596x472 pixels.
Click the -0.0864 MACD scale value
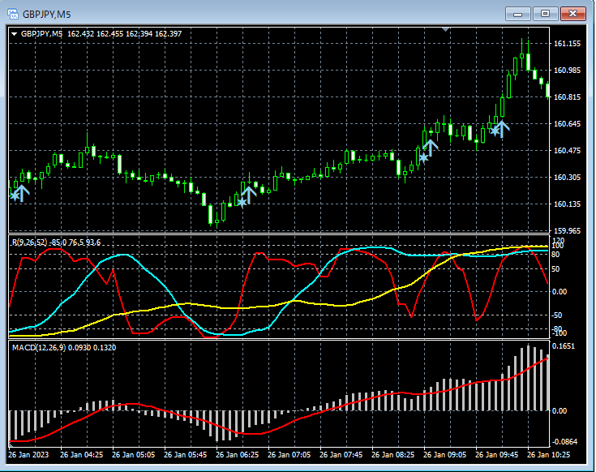[566, 442]
